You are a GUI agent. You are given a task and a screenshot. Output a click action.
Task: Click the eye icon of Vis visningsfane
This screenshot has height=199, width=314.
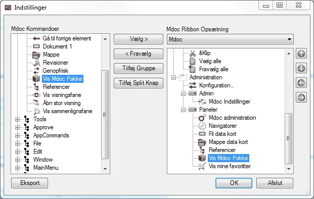[x=36, y=95]
